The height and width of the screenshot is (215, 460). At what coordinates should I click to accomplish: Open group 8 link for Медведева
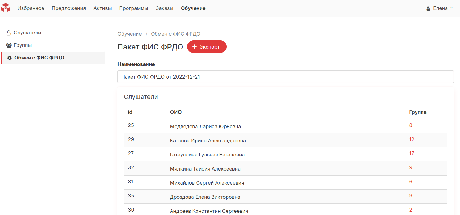411,125
